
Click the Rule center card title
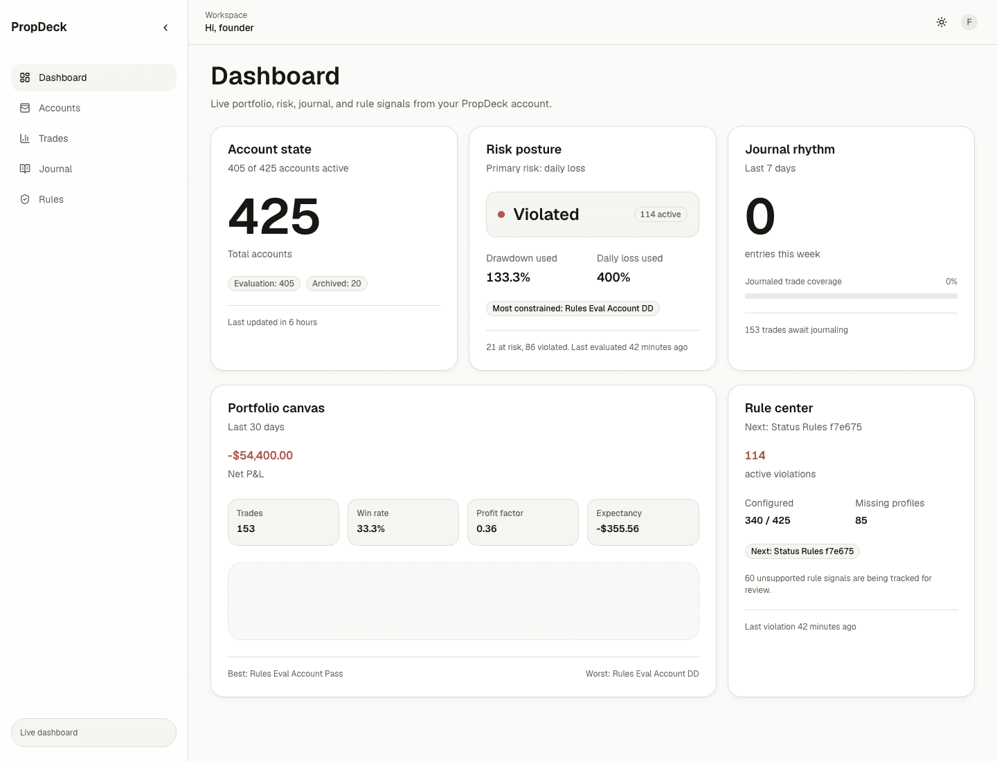click(779, 408)
